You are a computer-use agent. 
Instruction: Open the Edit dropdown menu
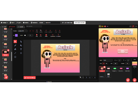click(12, 23)
